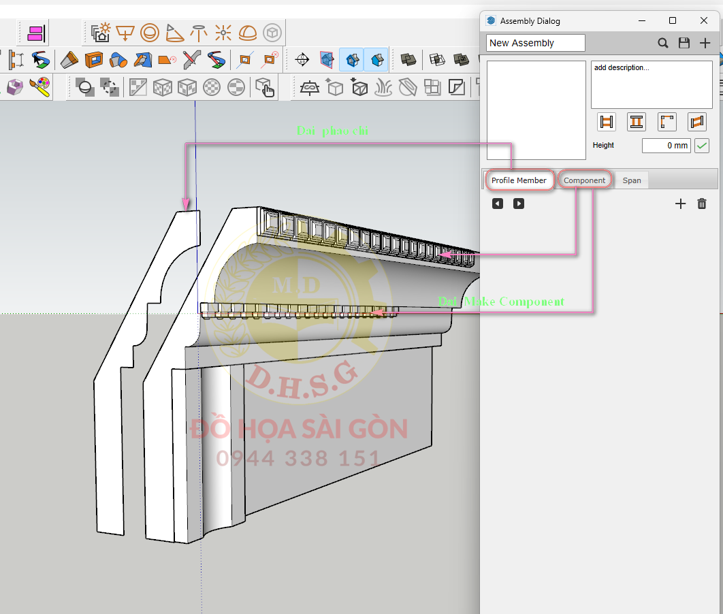Add a new assembly with the top plus icon
This screenshot has height=614, width=723.
(705, 43)
